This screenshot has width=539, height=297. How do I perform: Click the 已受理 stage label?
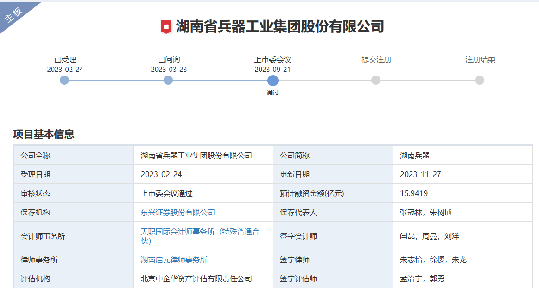65,60
